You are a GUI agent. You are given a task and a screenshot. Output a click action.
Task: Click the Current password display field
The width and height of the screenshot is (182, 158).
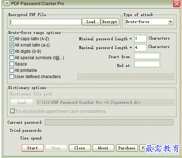pos(109,122)
